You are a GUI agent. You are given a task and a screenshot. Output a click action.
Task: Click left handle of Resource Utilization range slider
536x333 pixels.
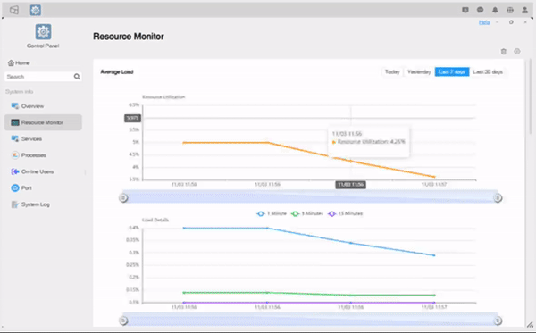(123, 198)
